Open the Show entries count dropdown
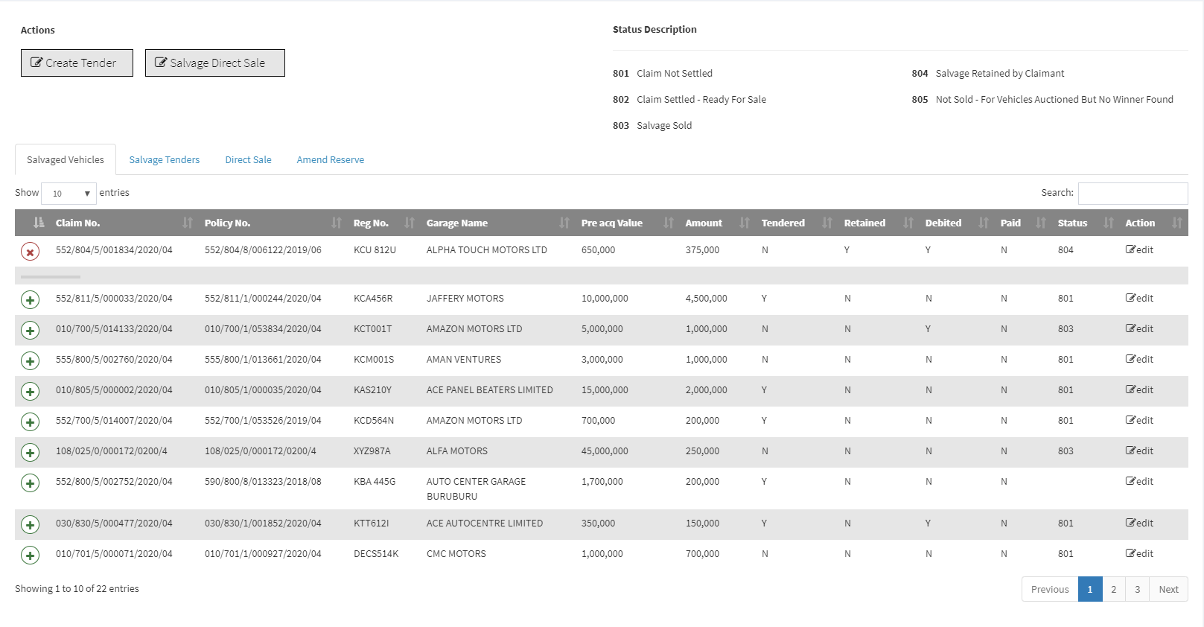Image resolution: width=1204 pixels, height=627 pixels. [x=69, y=194]
